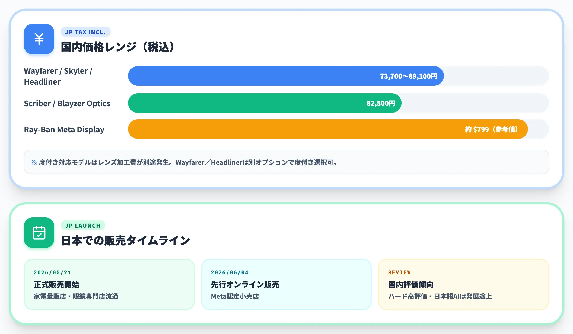Image resolution: width=573 pixels, height=334 pixels.
Task: Click the Wayfarer / Skyler / Headliner label
Action: click(x=58, y=76)
